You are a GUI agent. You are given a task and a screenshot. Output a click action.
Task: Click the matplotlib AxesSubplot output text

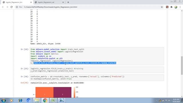coord(57,83)
